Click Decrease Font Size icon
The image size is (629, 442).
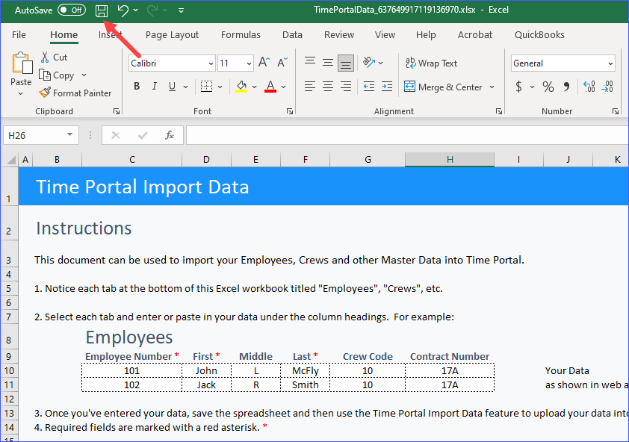tap(282, 62)
